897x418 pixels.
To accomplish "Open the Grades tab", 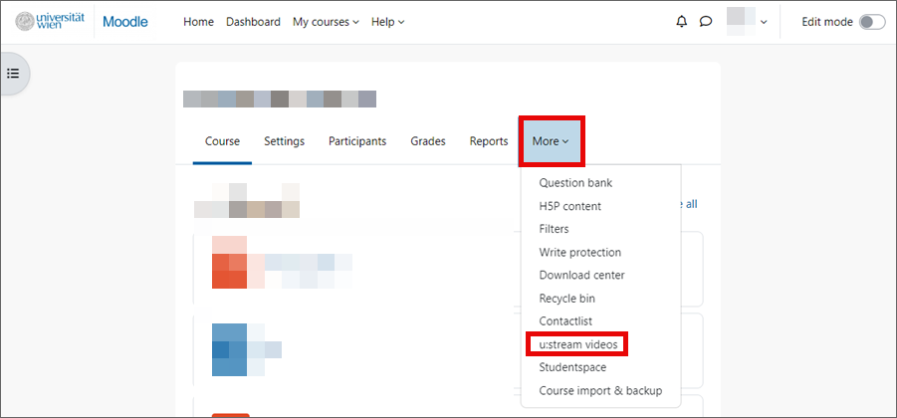I will pyautogui.click(x=428, y=141).
